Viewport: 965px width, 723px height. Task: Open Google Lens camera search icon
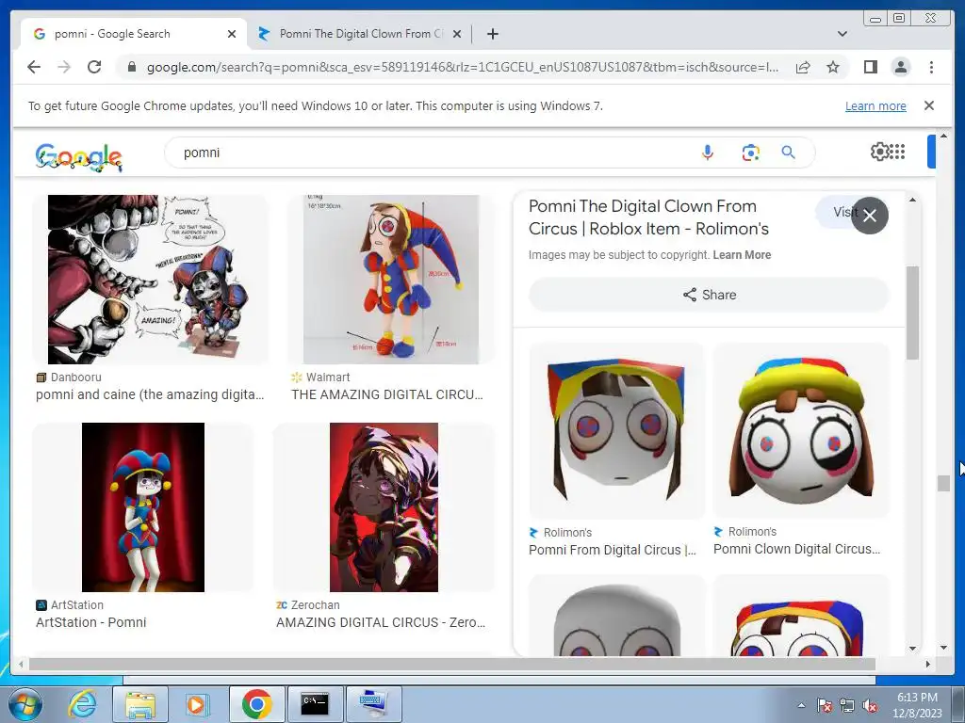point(750,153)
